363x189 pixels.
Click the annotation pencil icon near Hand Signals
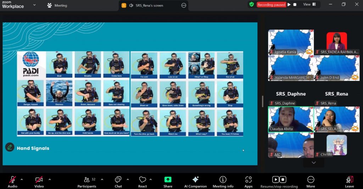[10, 147]
